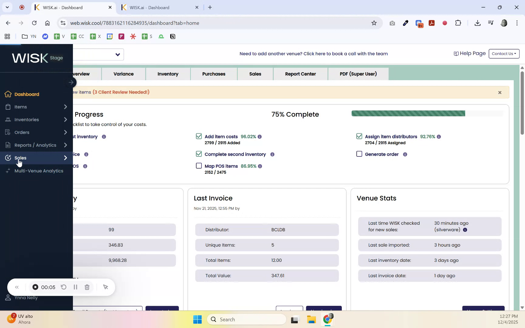
Task: Open Multi-Venue Analytics in the sidebar
Action: [39, 171]
